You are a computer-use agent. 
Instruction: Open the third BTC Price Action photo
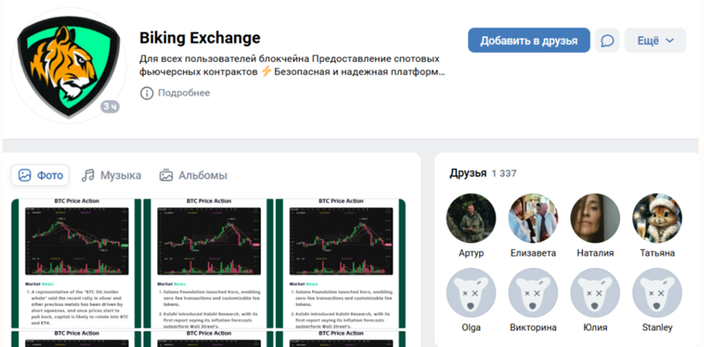[339, 259]
